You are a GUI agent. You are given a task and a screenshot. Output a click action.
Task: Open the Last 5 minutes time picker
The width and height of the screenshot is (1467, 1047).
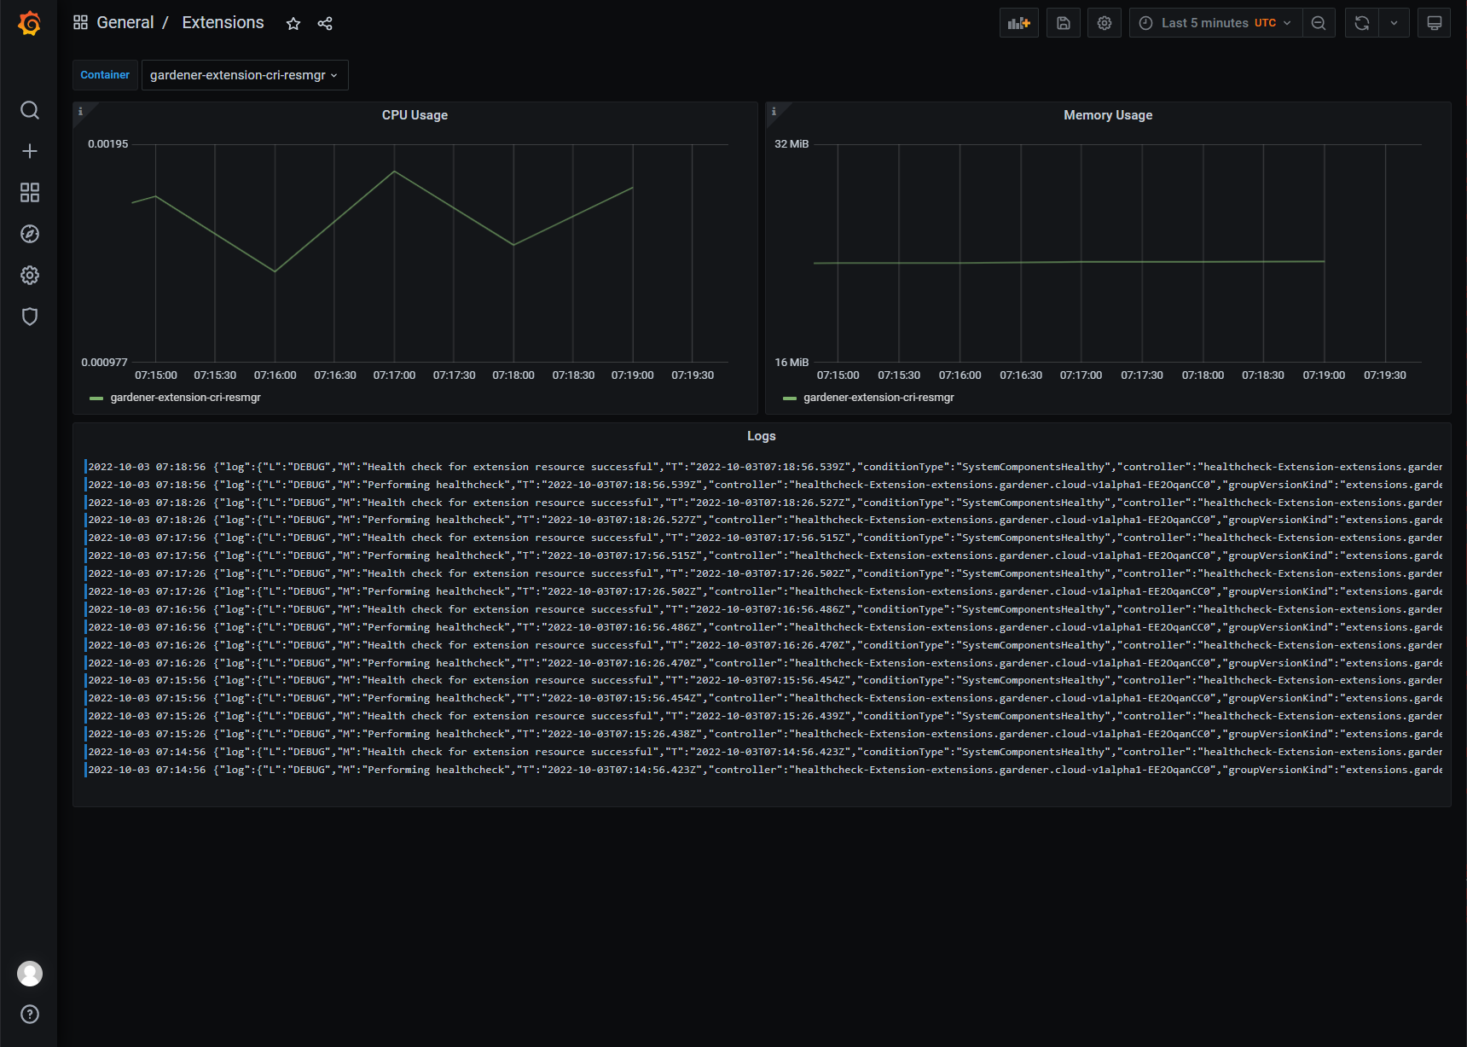click(x=1215, y=23)
